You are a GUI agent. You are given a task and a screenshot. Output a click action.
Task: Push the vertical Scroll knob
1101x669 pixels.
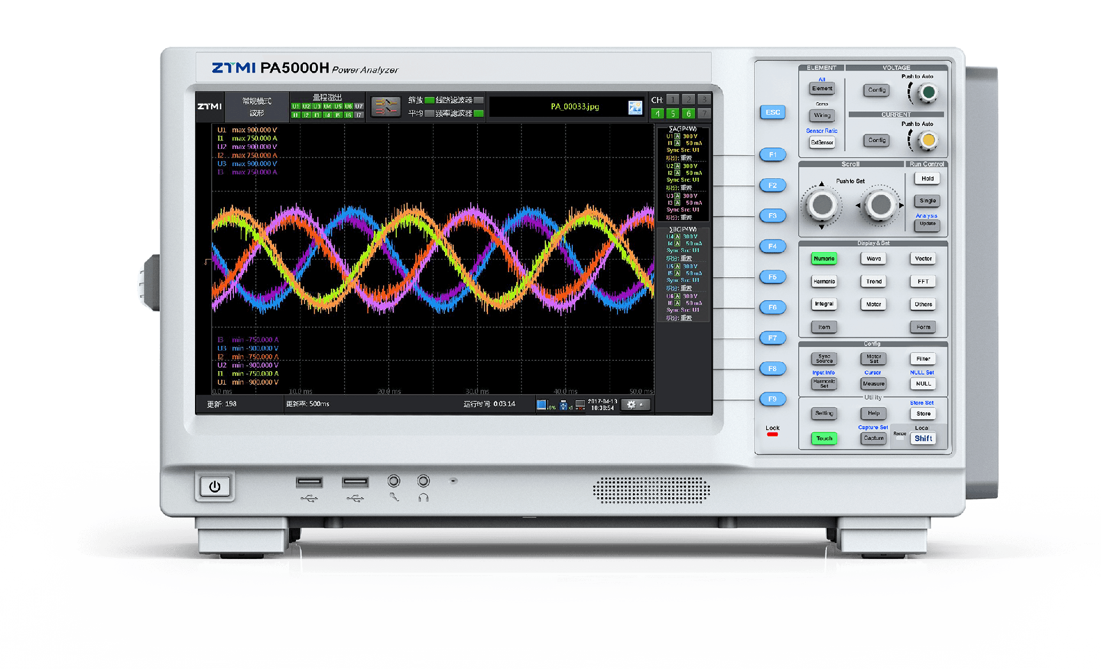coord(822,204)
